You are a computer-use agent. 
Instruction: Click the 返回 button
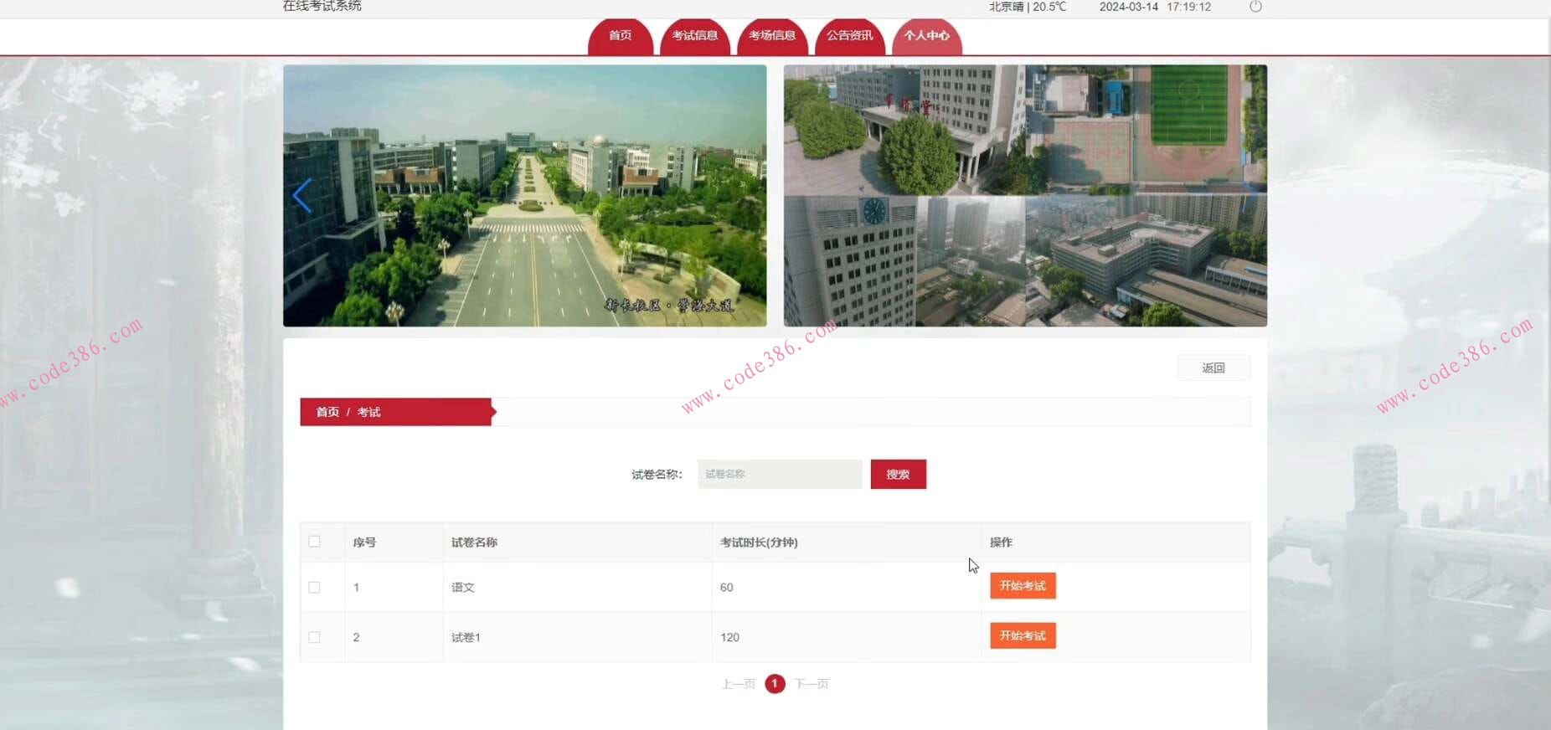tap(1213, 368)
